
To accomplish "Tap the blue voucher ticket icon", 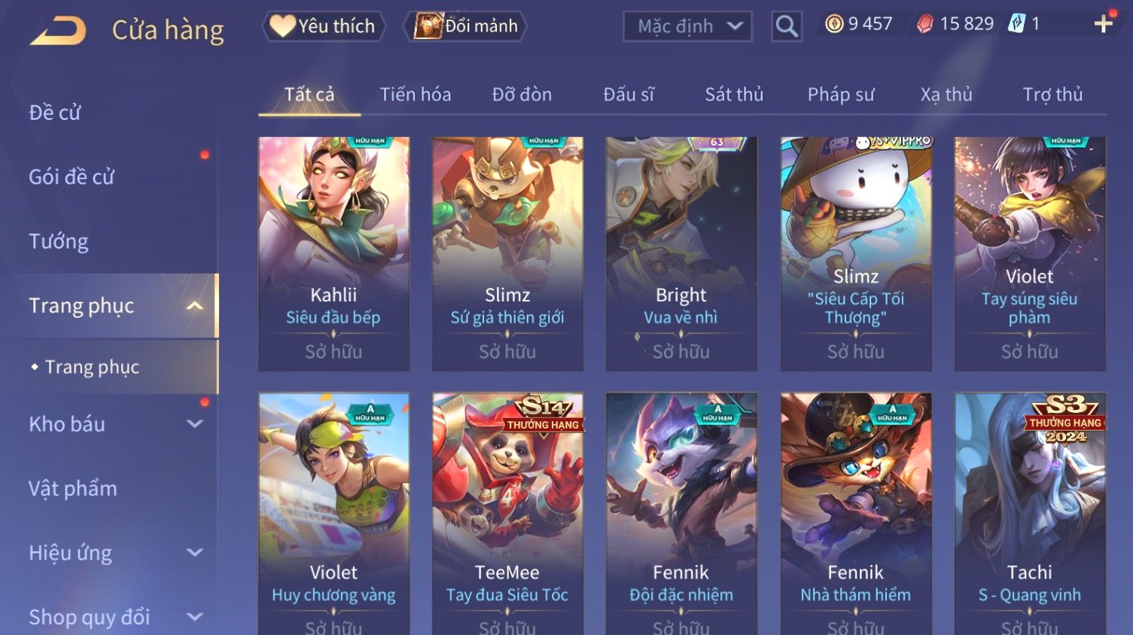I will tap(1017, 24).
